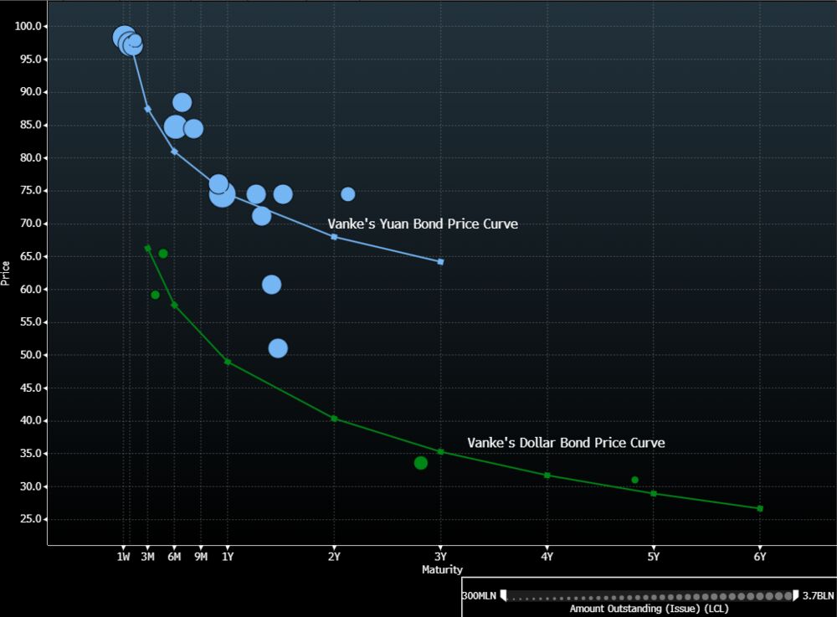This screenshot has width=837, height=617.
Task: Click the green dot near price 59
Action: pos(156,295)
